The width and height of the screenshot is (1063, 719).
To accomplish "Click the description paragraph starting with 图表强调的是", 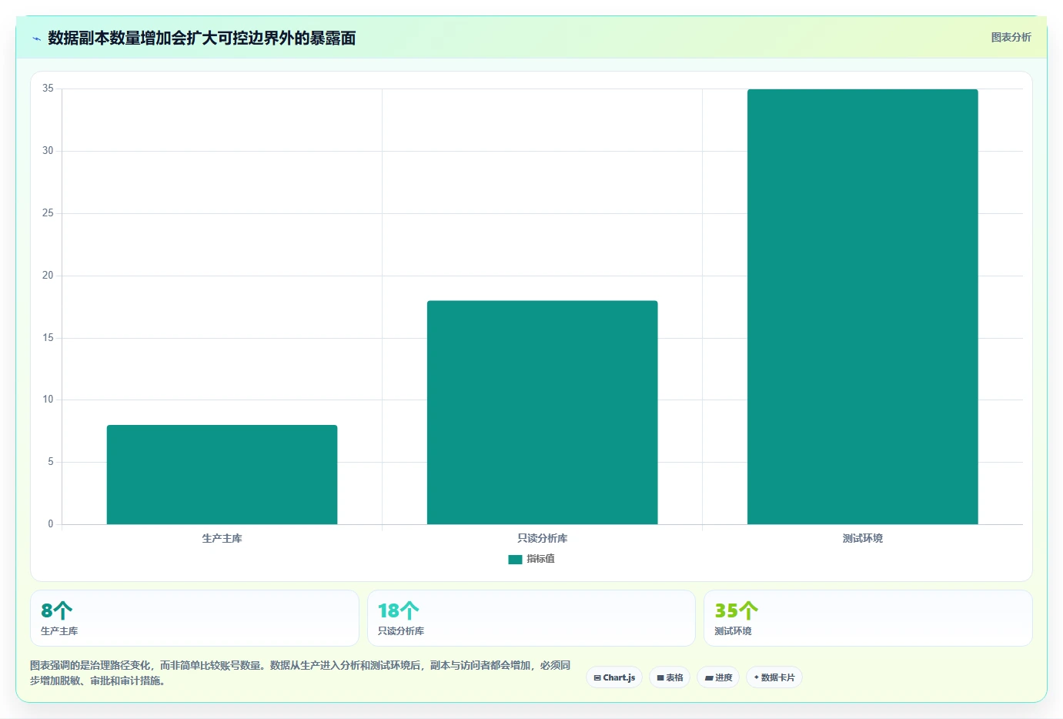I will pos(300,673).
